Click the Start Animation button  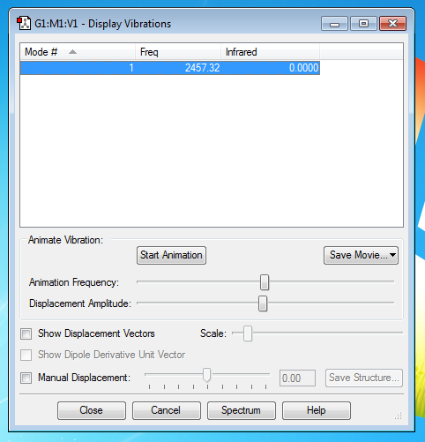171,255
